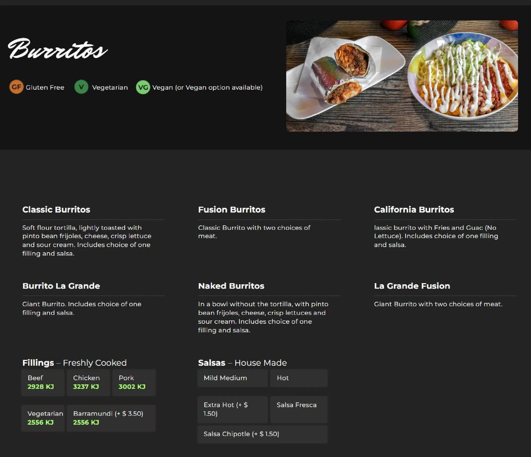Screen dimensions: 531x457
Task: Select the Burrito La Grande heading
Action: (x=61, y=286)
